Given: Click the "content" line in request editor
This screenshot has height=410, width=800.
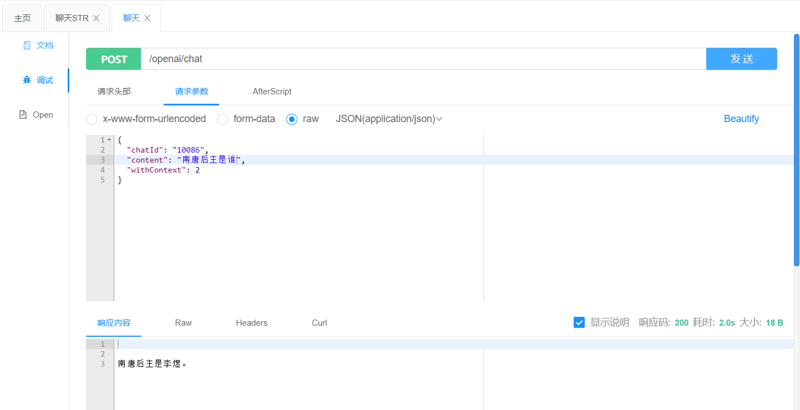Looking at the screenshot, I should tap(186, 160).
